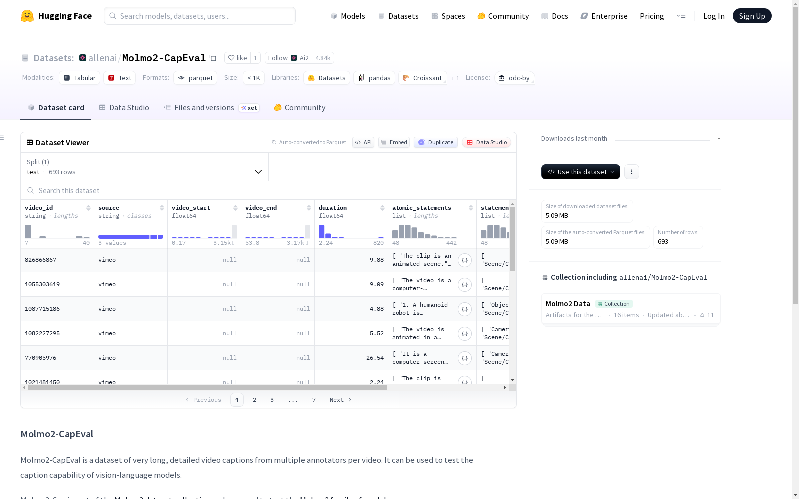The width and height of the screenshot is (799, 499).
Task: Copy the dataset name Molmo2-CapEval
Action: pos(213,58)
